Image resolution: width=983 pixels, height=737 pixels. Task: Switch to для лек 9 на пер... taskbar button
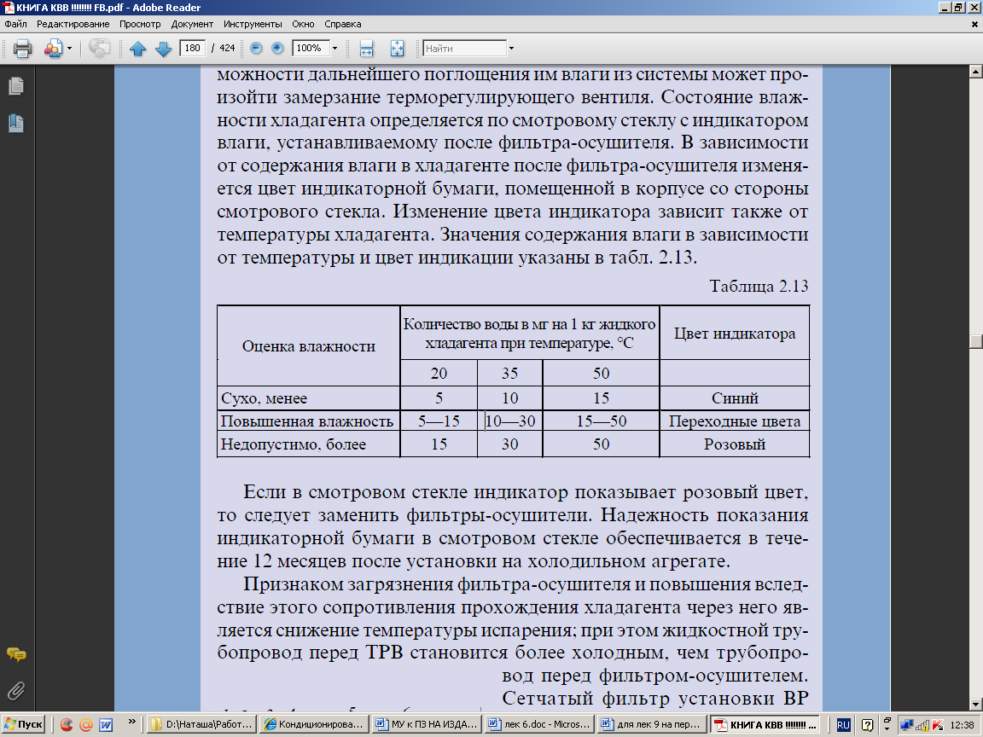click(652, 724)
